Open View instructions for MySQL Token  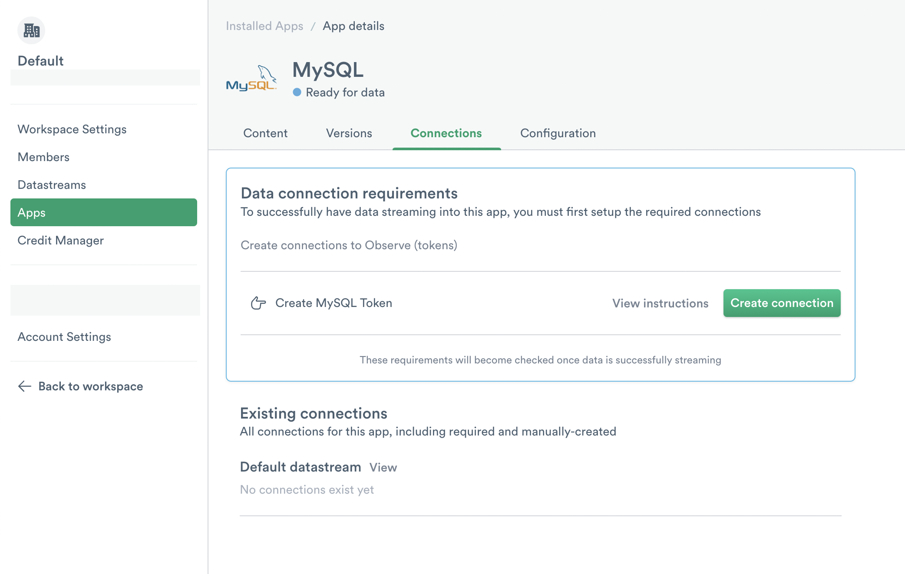pos(661,303)
